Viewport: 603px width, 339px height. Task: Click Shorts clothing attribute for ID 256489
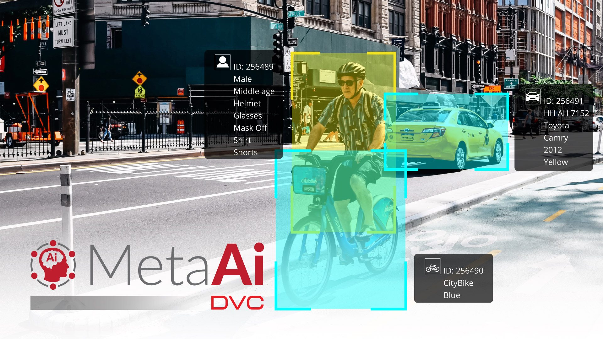click(x=245, y=152)
